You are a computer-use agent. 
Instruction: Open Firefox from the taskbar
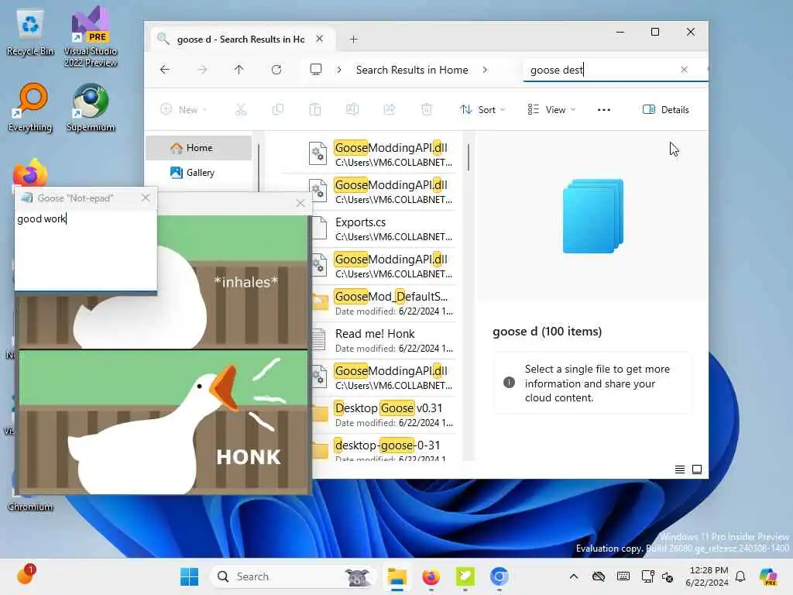pyautogui.click(x=431, y=576)
